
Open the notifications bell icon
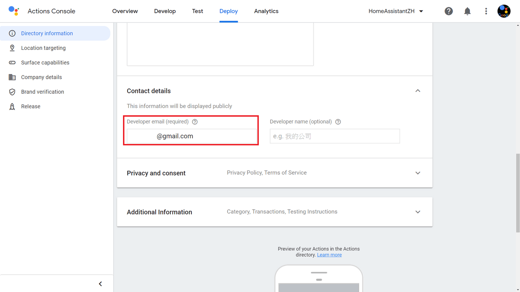click(x=467, y=11)
